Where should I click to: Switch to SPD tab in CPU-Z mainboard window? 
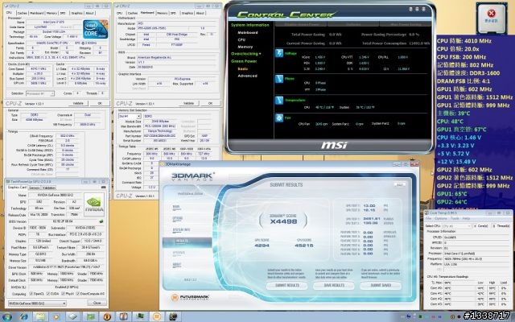[173, 13]
